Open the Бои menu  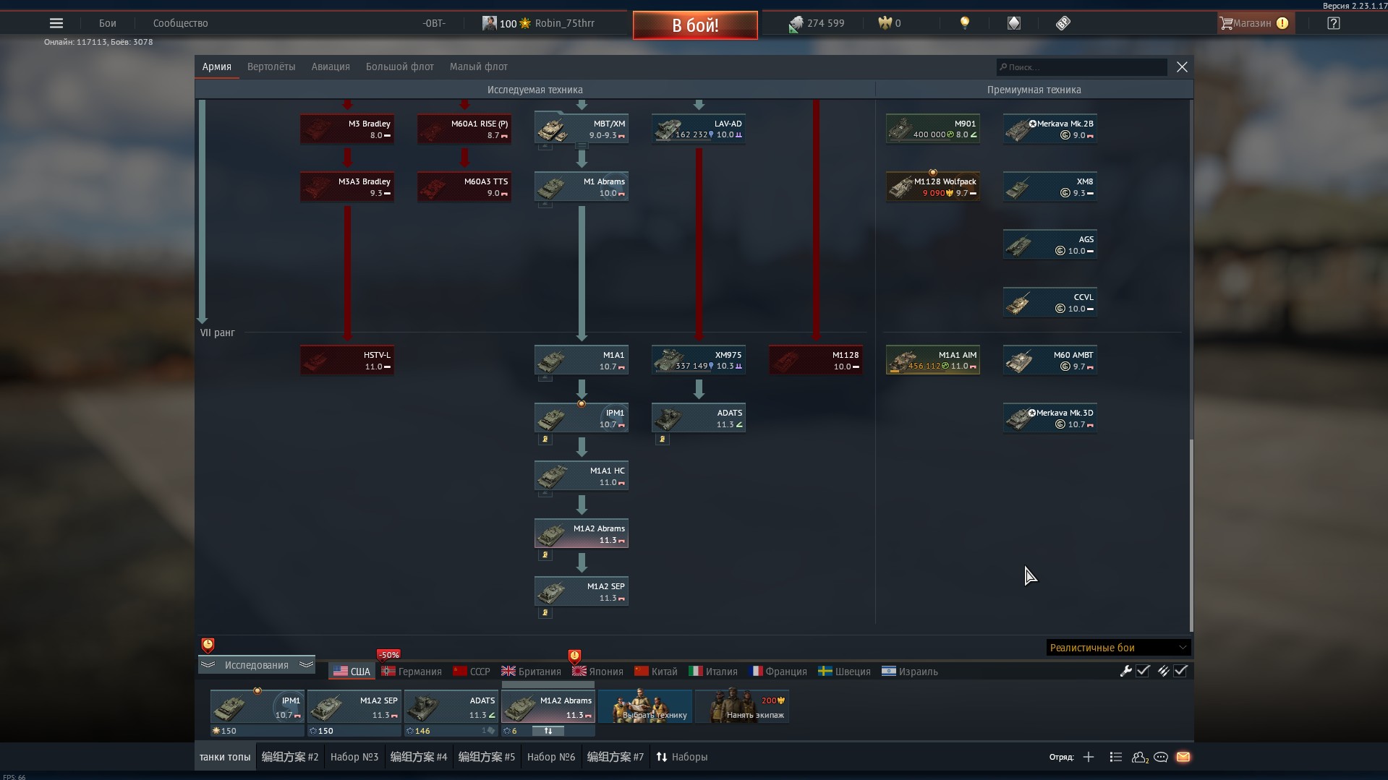108,23
